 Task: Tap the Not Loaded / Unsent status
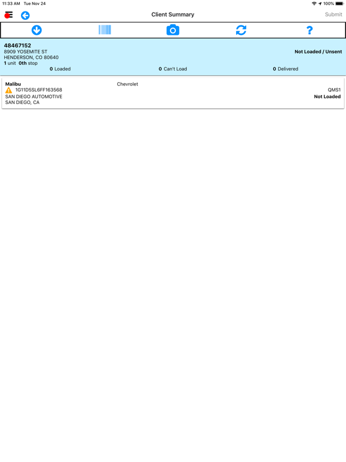pyautogui.click(x=318, y=52)
